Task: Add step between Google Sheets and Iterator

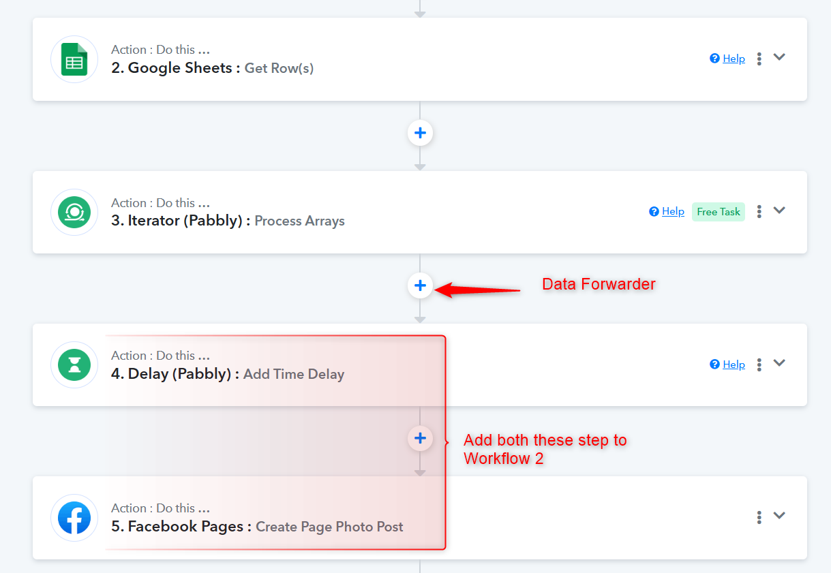Action: pyautogui.click(x=420, y=132)
